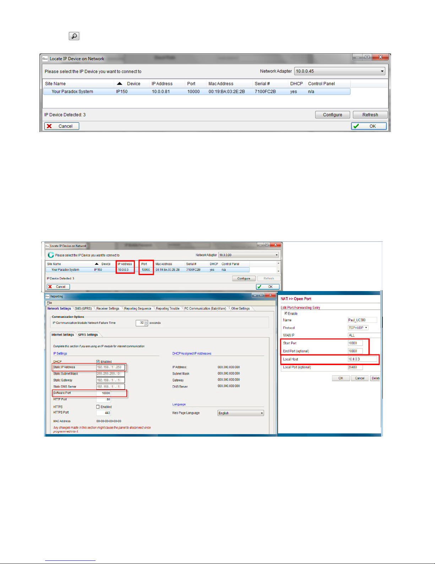Click the lower Locate dialog list scrollbar
This screenshot has height=564, width=435.
(x=278, y=267)
